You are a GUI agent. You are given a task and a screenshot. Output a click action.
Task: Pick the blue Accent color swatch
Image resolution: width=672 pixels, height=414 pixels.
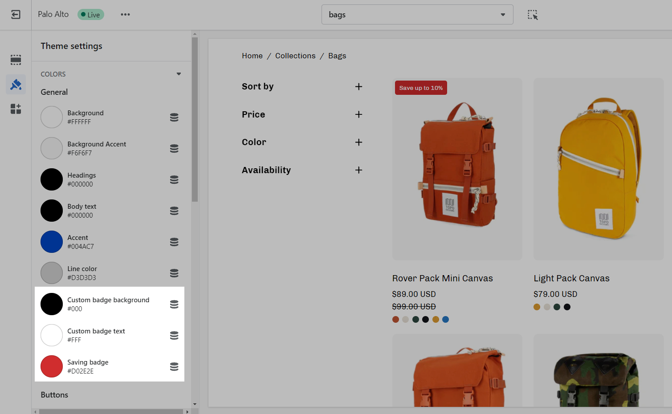[x=52, y=242]
